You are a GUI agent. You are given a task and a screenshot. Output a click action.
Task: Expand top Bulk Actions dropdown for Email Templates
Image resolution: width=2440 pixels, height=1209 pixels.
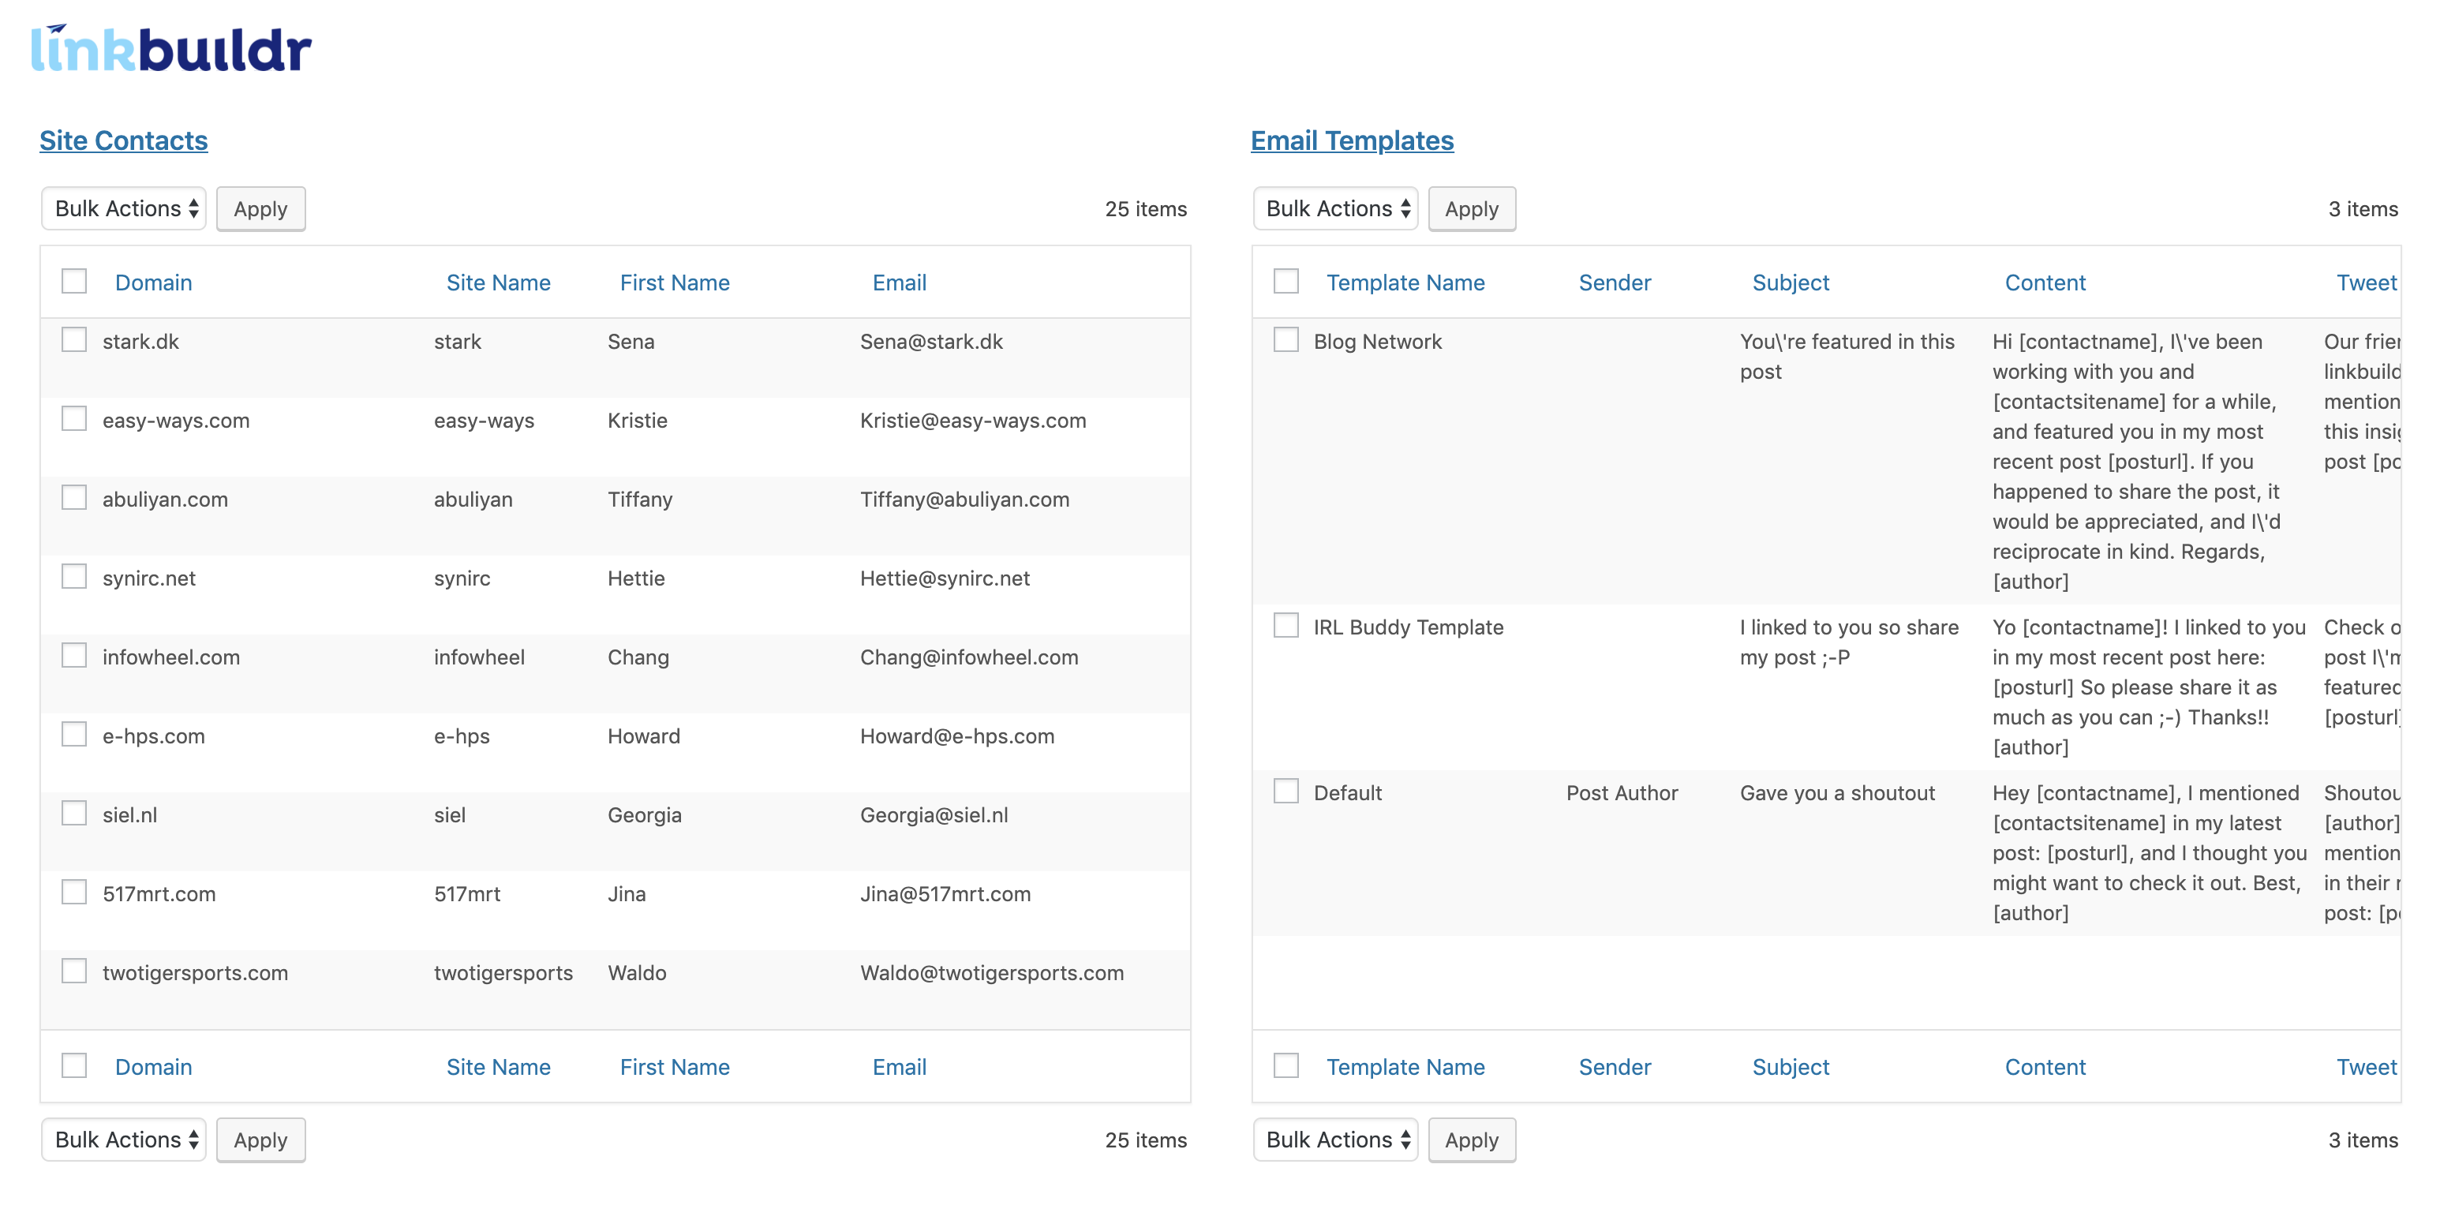click(x=1334, y=208)
